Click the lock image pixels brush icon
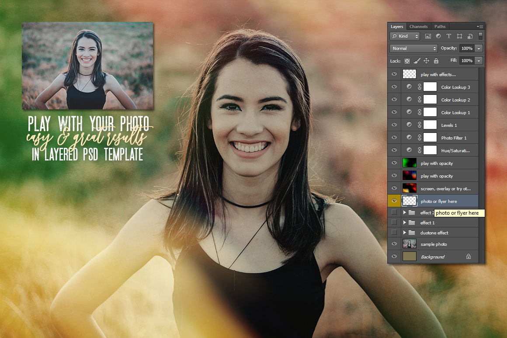The height and width of the screenshot is (338, 507). pos(417,61)
